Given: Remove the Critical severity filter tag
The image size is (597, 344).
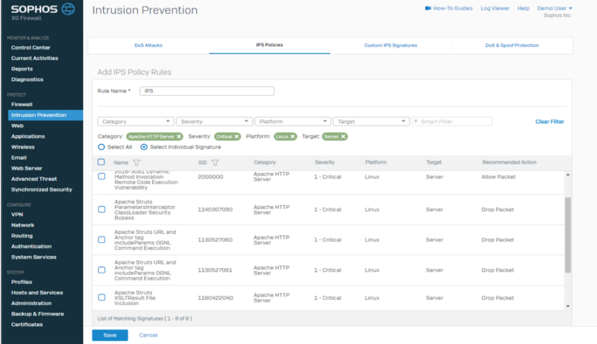Looking at the screenshot, I should 237,136.
